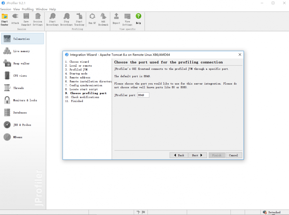Select step 6 Remote installation directory
The height and width of the screenshot is (215, 289).
click(88, 81)
